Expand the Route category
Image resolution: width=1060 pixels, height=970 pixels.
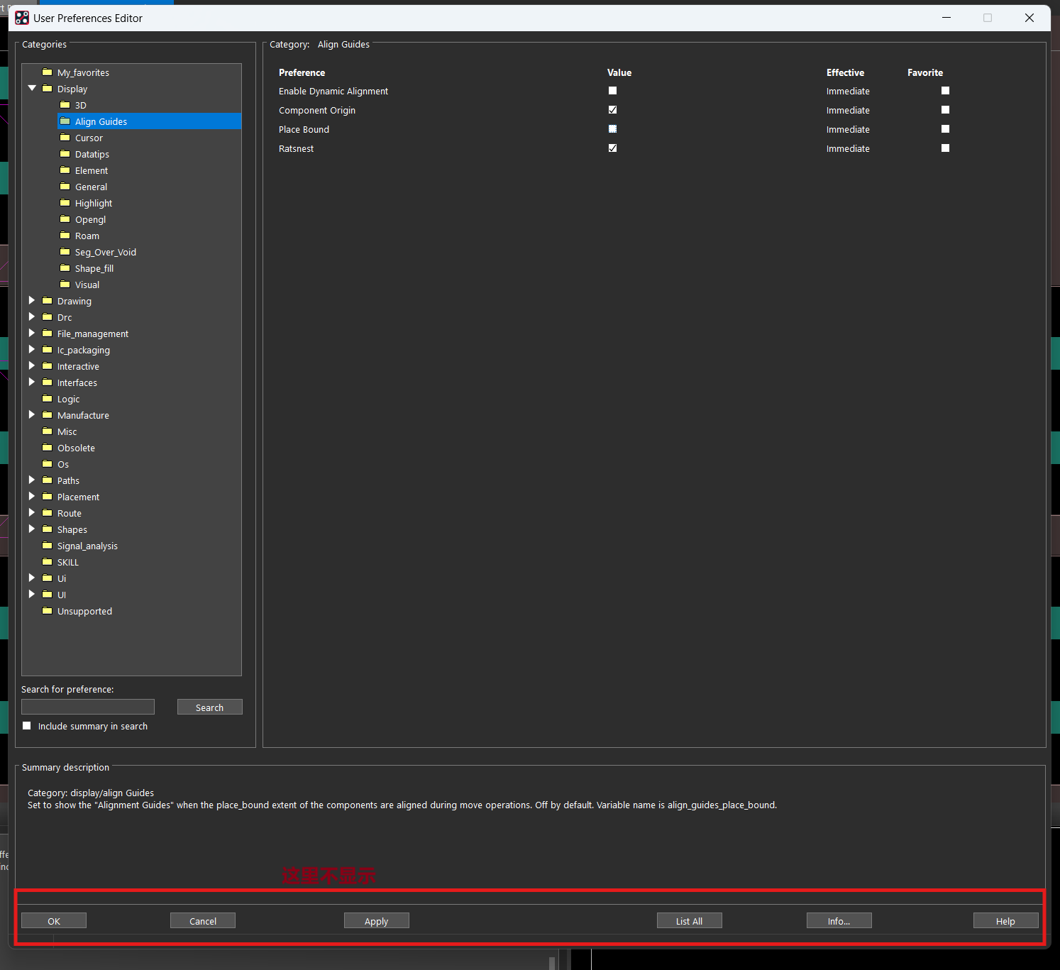pyautogui.click(x=32, y=512)
